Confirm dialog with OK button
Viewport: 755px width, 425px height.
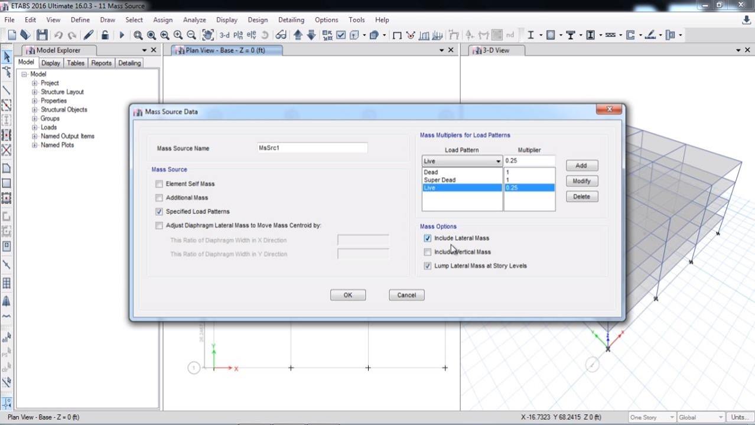pyautogui.click(x=347, y=295)
